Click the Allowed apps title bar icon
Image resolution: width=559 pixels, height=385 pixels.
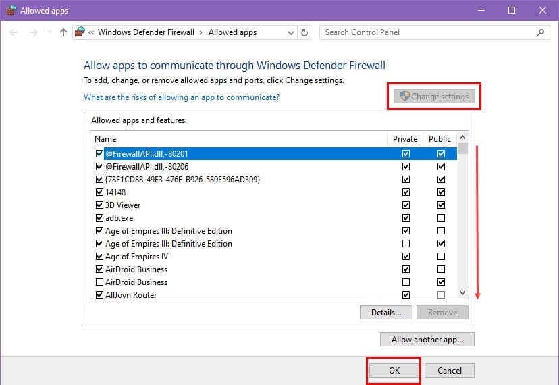11,10
